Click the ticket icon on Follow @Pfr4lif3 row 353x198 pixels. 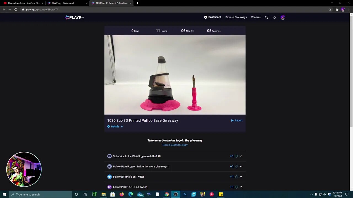(236, 177)
